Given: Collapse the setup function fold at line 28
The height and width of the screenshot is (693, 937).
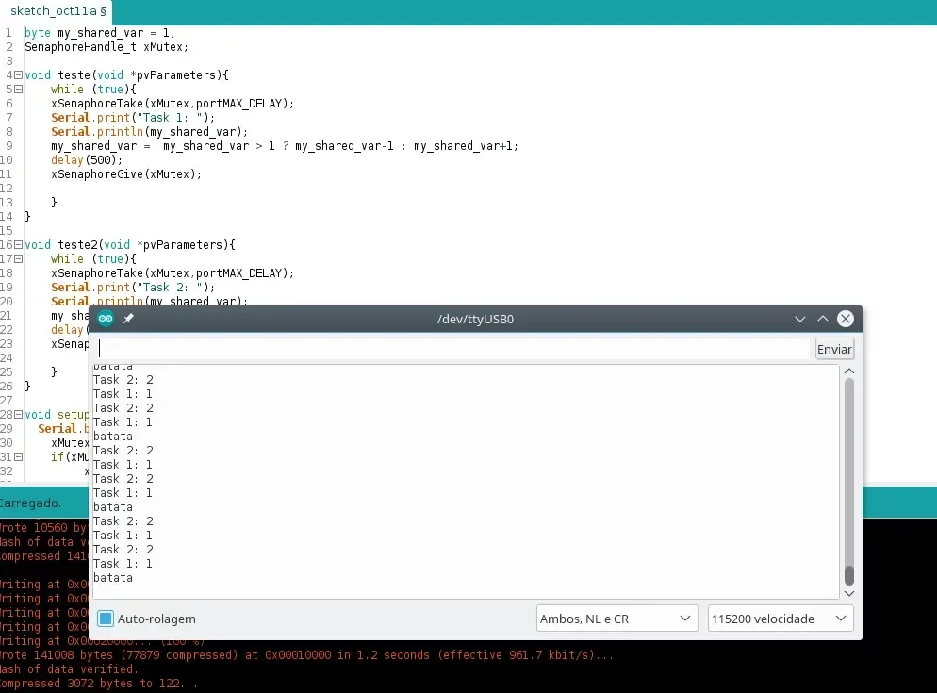Looking at the screenshot, I should pos(19,414).
